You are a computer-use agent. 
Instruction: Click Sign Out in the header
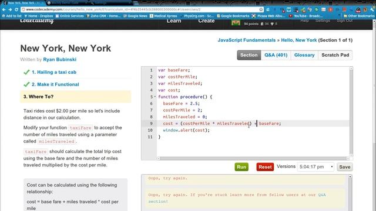click(345, 21)
